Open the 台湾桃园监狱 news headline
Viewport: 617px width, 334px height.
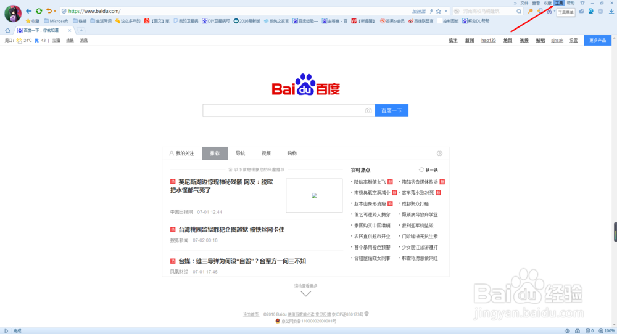(231, 229)
